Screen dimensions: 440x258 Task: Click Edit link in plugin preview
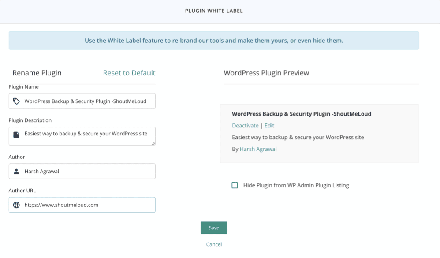tap(269, 126)
